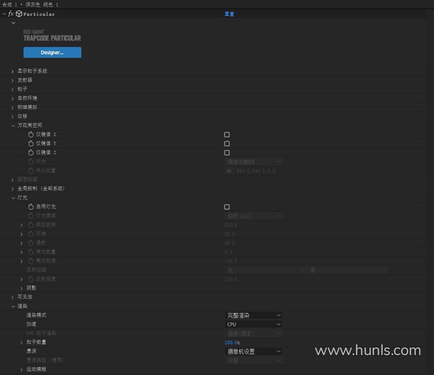434x375 pixels.
Task: Expand the 高光锐度 property
Action: point(22,261)
